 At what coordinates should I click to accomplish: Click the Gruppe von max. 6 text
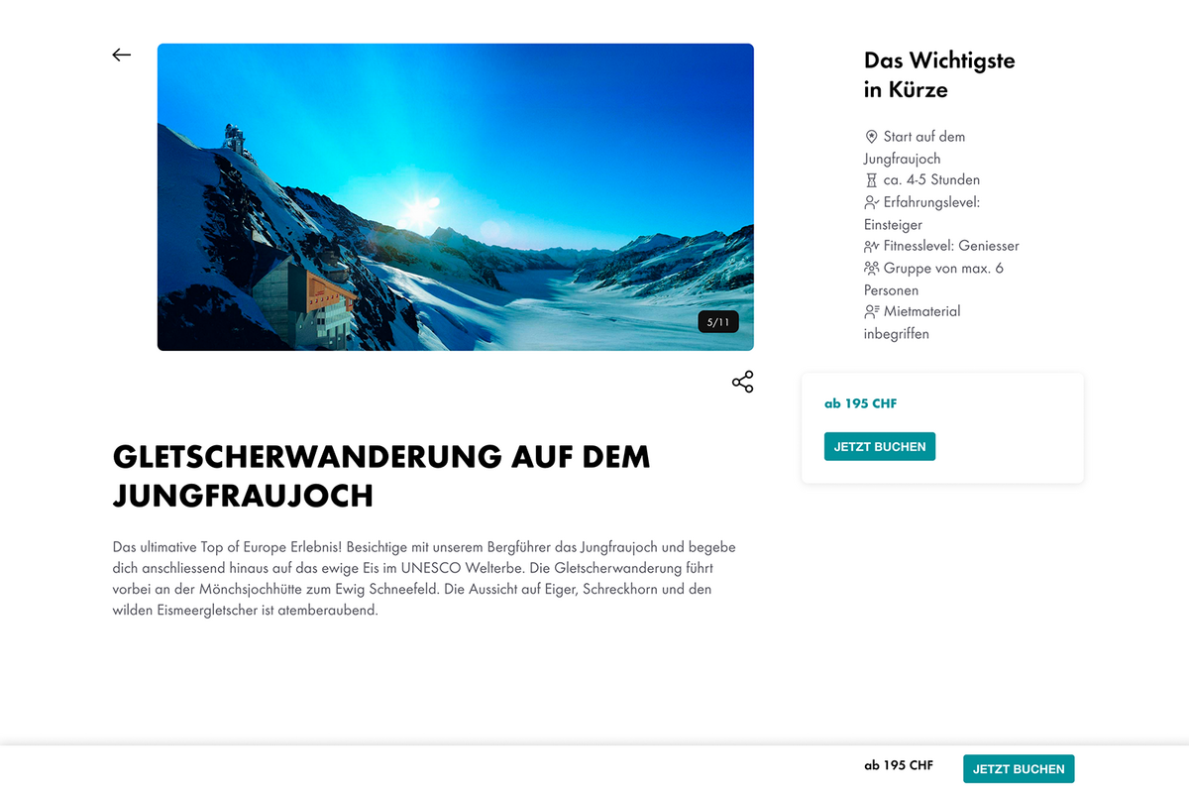pyautogui.click(x=943, y=268)
